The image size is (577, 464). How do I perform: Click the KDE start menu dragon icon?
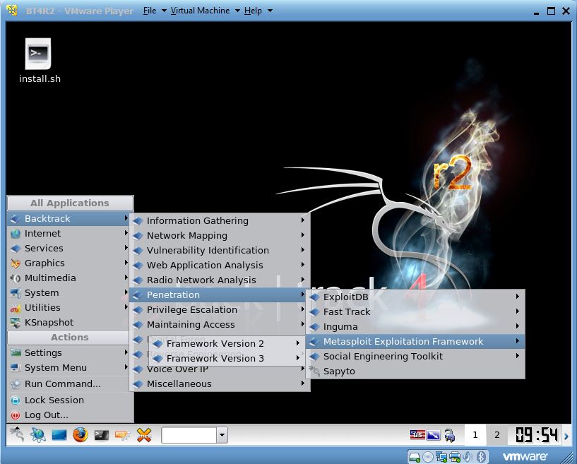[x=16, y=435]
